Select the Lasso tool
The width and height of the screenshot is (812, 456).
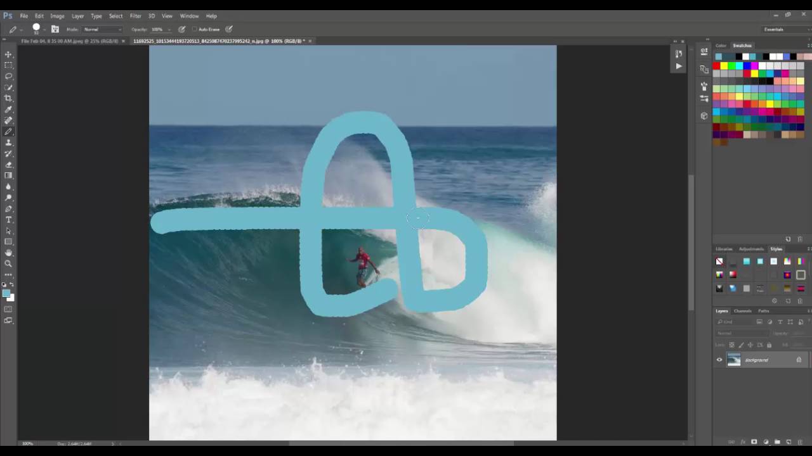[8, 77]
